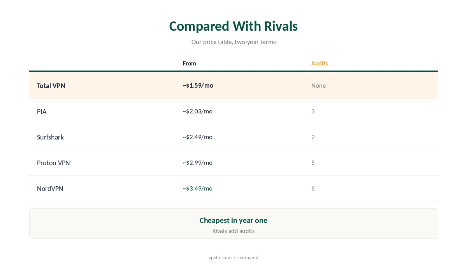Viewport: 467px width, 265px height.
Task: Click the NordVPN price ~$3.49/mo
Action: (198, 189)
